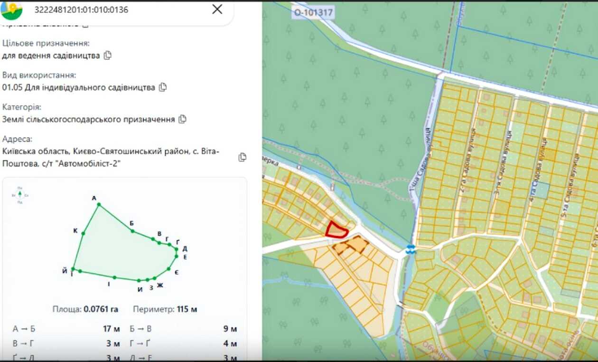Click the 'В → Г' side length row
The width and height of the screenshot is (598, 362).
[66, 343]
